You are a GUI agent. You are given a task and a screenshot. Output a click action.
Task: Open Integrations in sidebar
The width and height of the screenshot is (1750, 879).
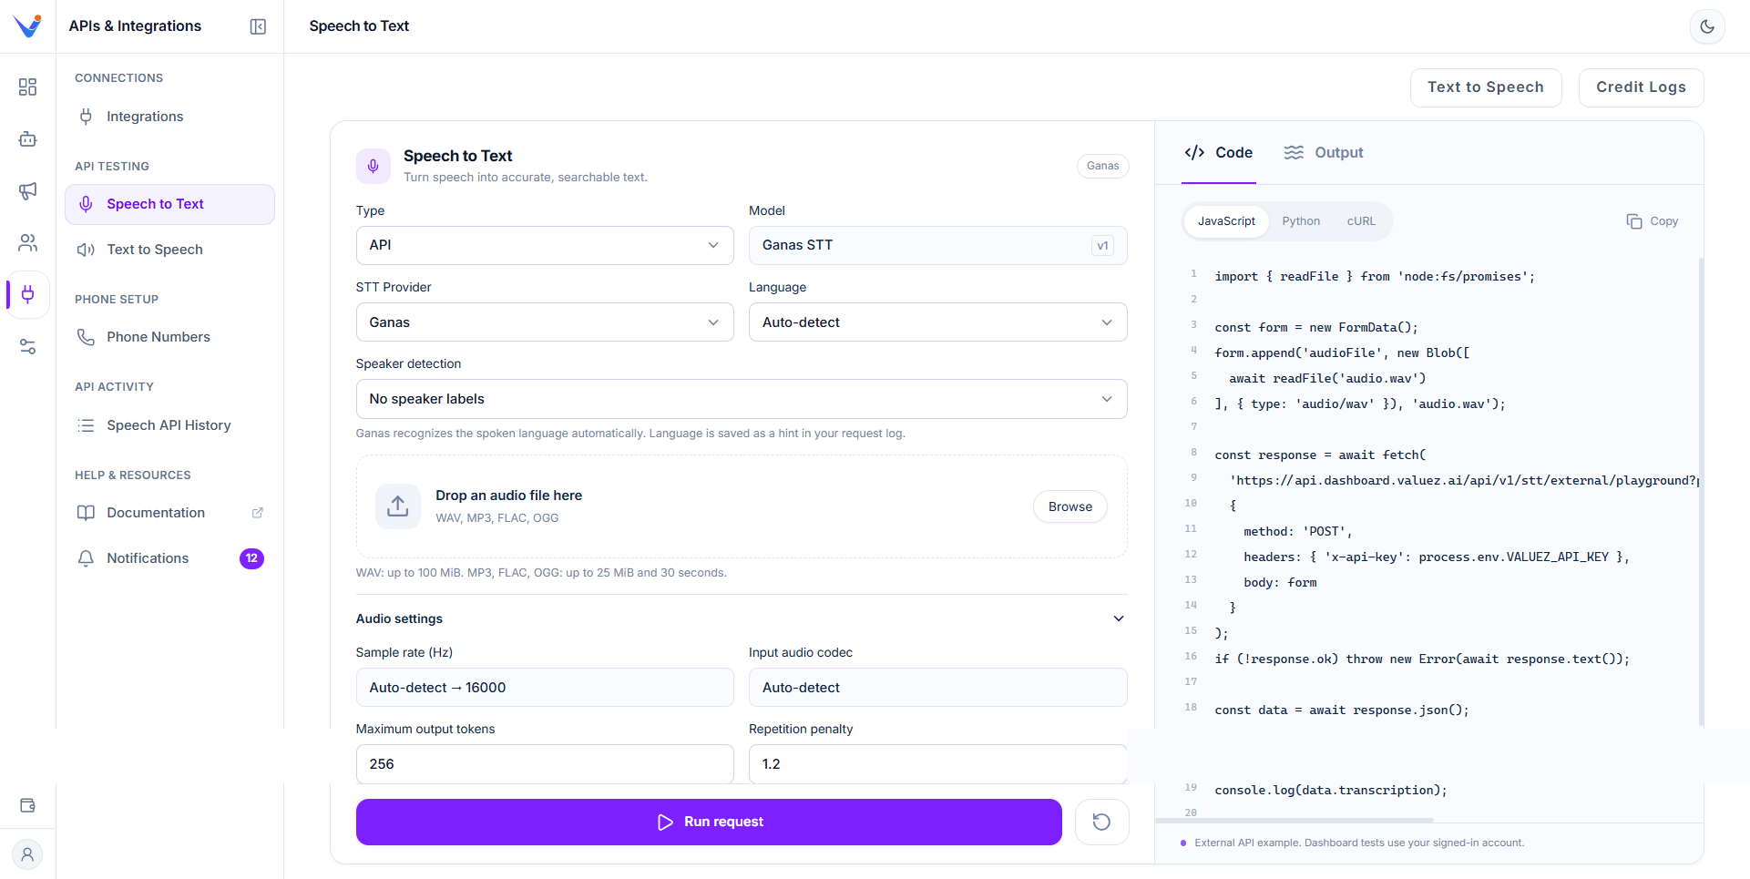coord(169,117)
